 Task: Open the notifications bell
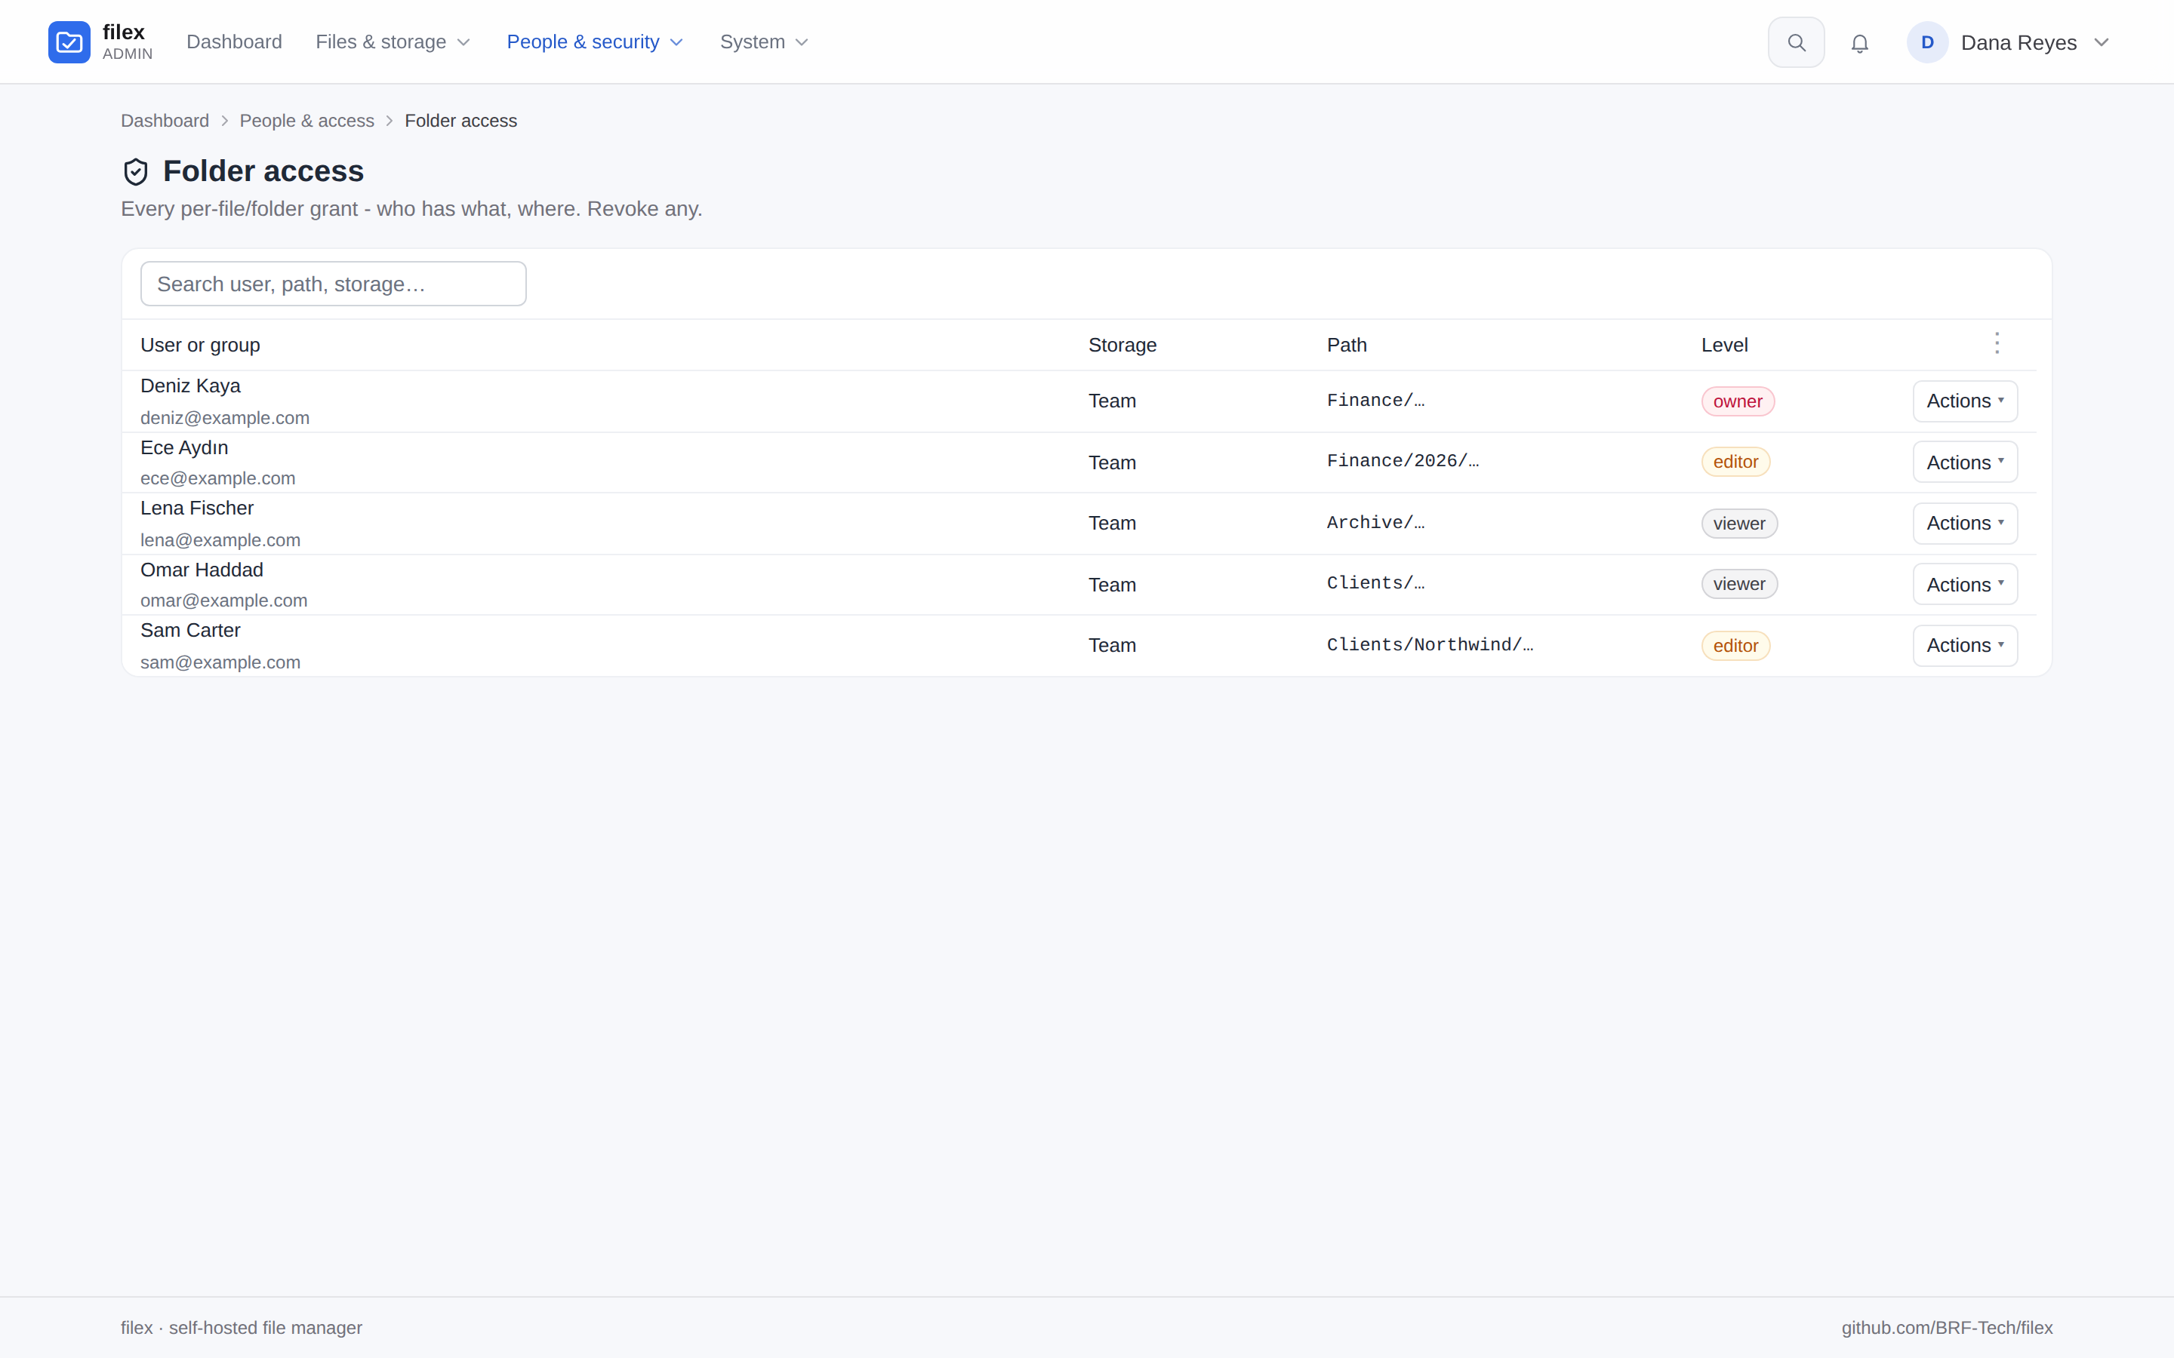coord(1859,43)
